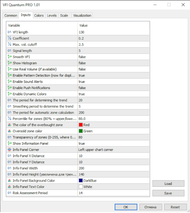Image resolution: width=190 pixels, height=213 pixels.
Task: Go to the Levels tab
Action: 52,15
